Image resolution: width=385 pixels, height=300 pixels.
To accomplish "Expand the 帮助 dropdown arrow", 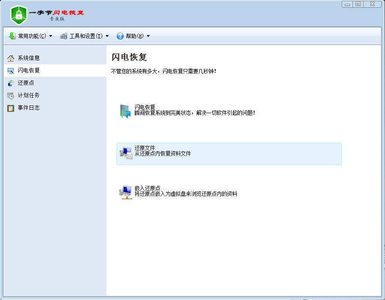I will pos(148,36).
